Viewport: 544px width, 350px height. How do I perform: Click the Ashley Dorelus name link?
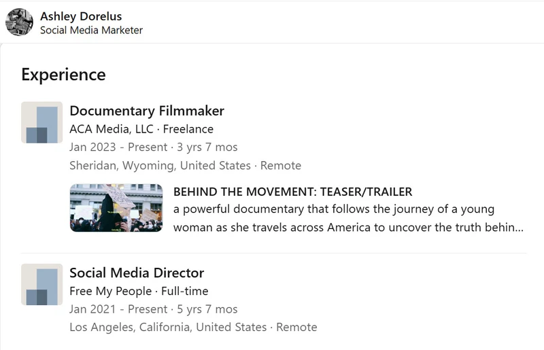pos(81,16)
